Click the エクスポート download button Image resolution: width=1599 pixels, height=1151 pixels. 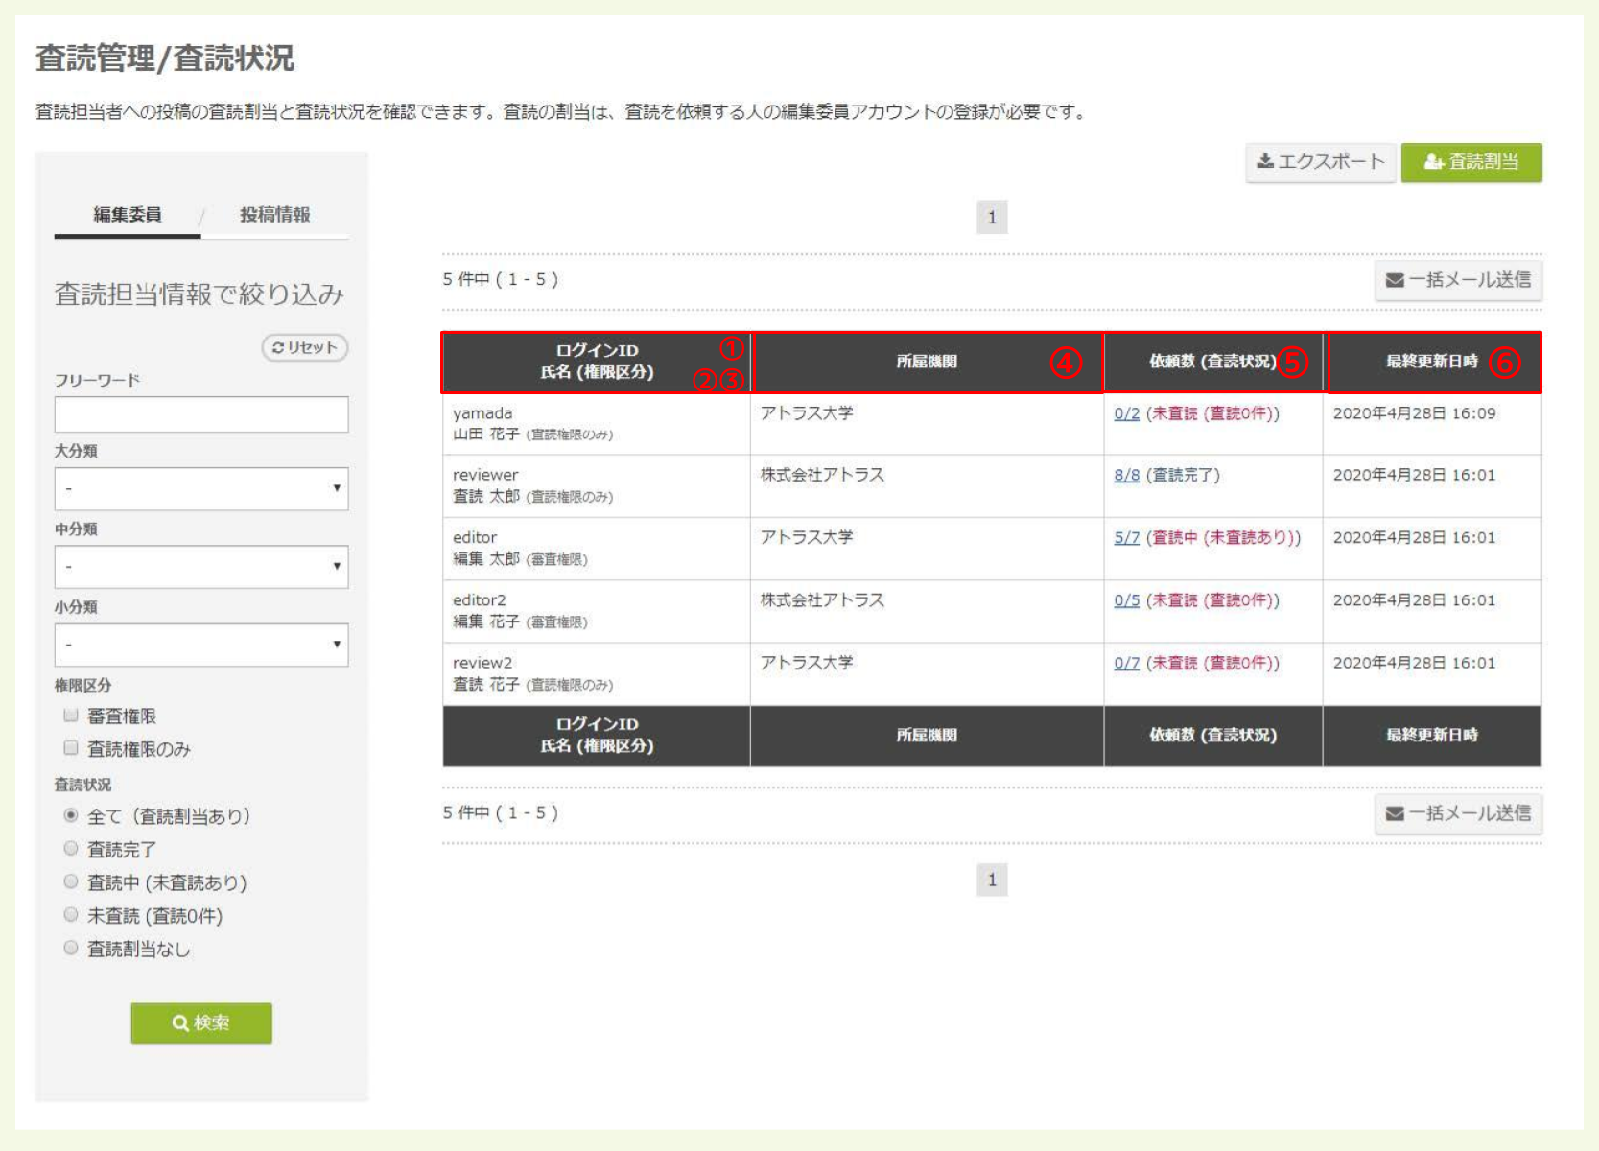pos(1320,162)
